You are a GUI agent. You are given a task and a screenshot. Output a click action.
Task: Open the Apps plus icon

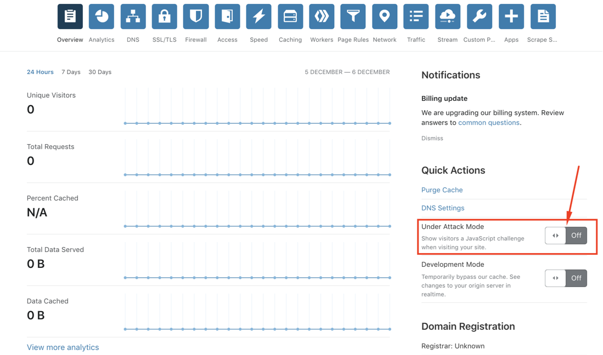[x=511, y=16]
